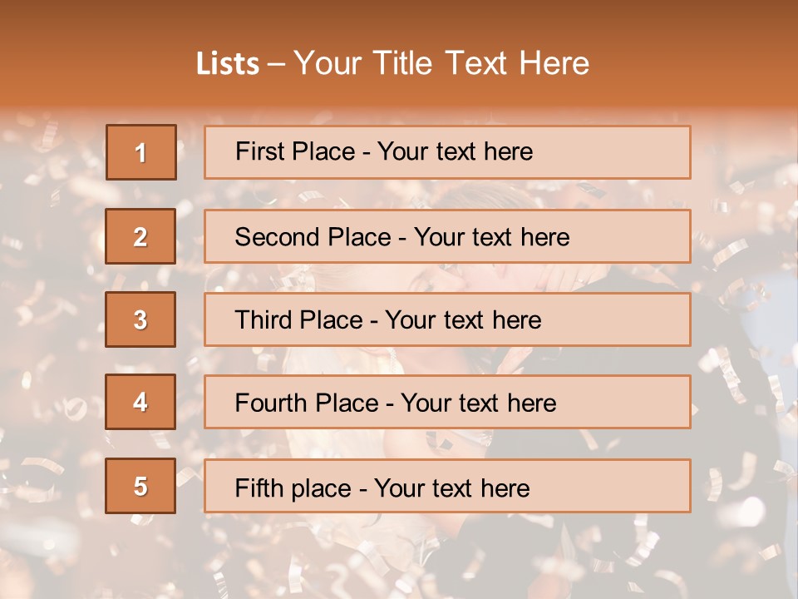Click the dash in the slide title

276,64
